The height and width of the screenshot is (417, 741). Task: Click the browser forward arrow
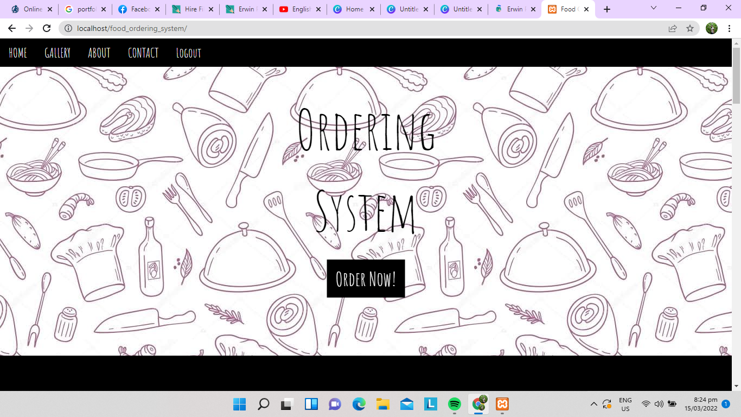tap(29, 28)
